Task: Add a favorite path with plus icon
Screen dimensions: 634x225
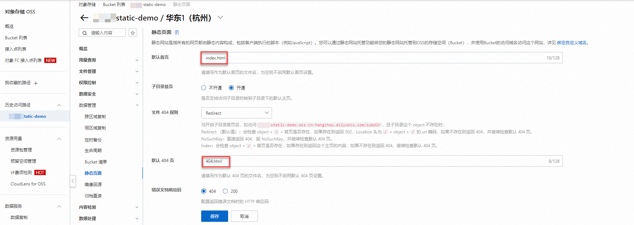Action: click(36, 83)
